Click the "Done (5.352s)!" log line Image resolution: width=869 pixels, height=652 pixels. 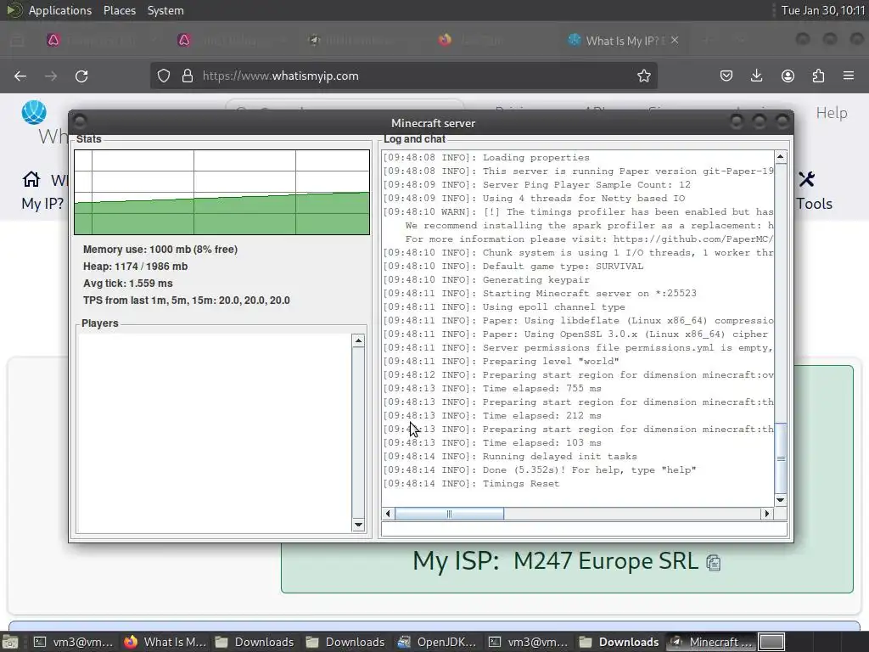pos(539,470)
